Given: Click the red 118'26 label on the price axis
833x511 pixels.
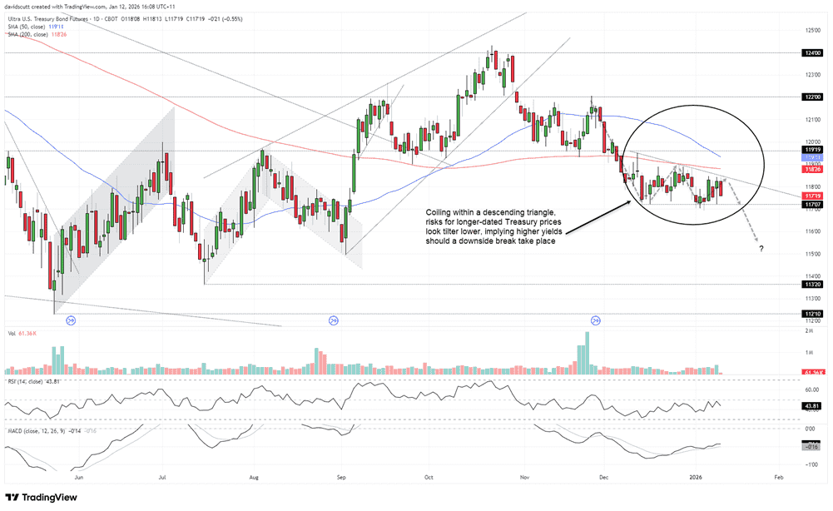Looking at the screenshot, I should 813,170.
